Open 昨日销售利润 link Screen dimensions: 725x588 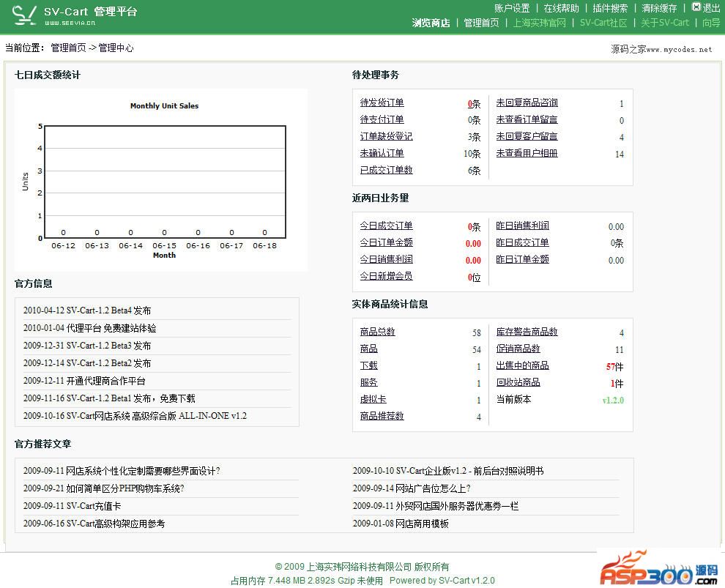[x=522, y=226]
